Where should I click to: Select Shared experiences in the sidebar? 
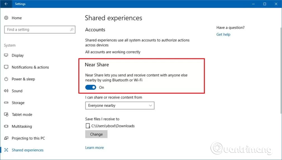pos(27,150)
